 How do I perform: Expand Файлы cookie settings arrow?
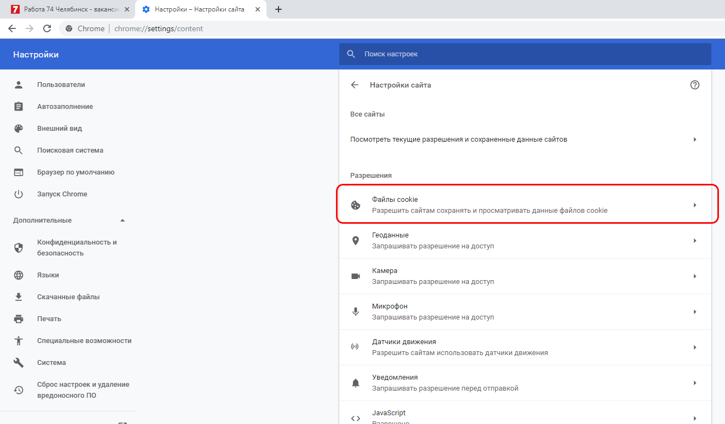695,205
